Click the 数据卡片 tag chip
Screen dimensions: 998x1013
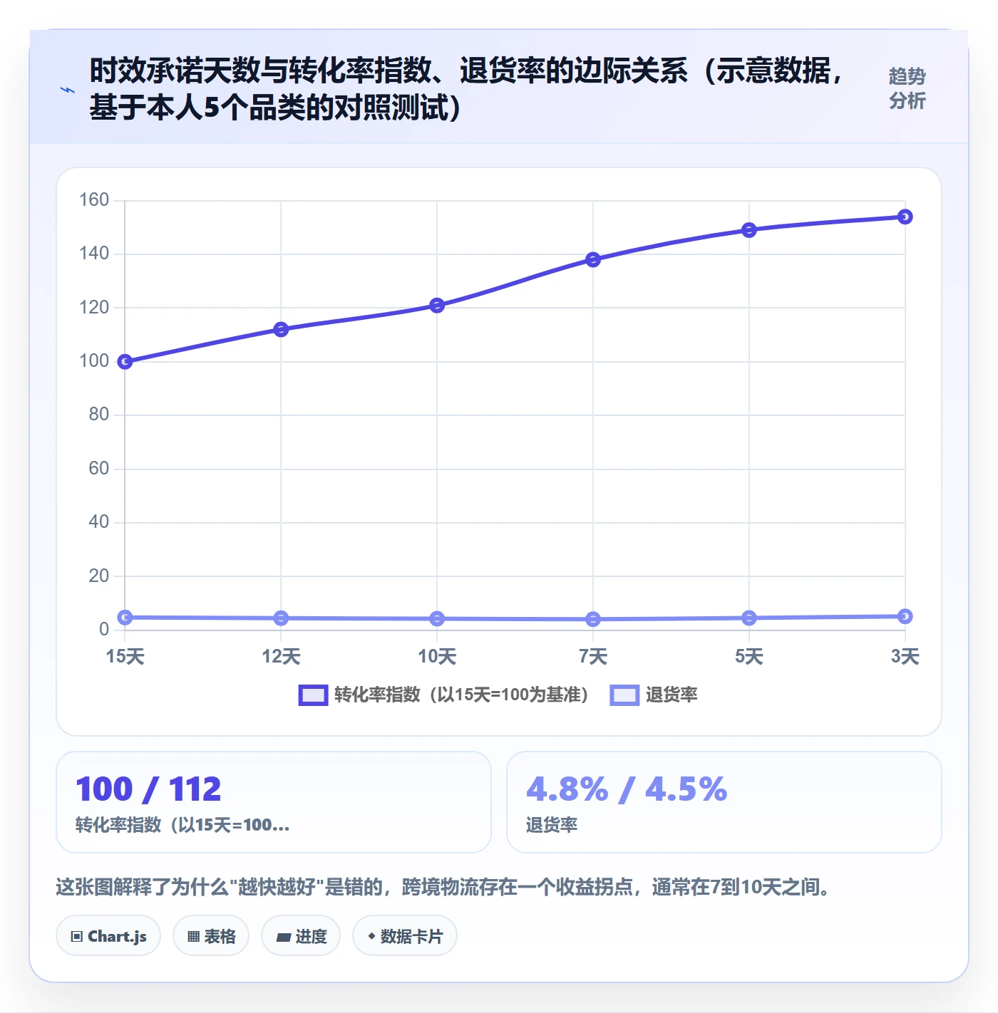point(405,936)
